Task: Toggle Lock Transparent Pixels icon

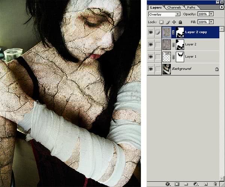Action: (161, 22)
